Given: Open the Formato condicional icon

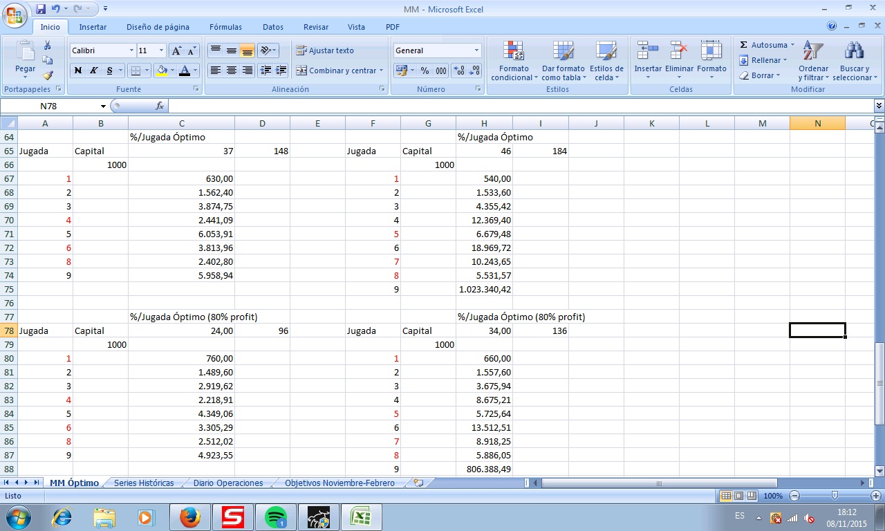Looking at the screenshot, I should 514,52.
